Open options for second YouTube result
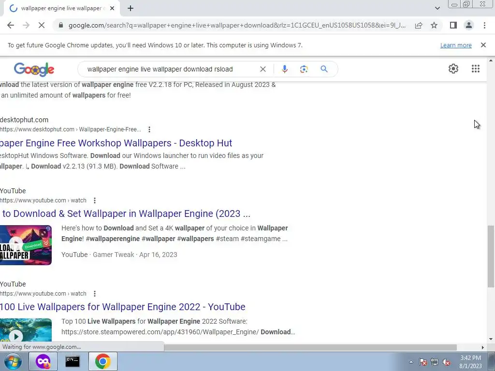The width and height of the screenshot is (495, 371). 94,294
